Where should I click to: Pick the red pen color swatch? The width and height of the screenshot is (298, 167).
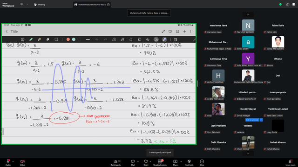coord(68,39)
